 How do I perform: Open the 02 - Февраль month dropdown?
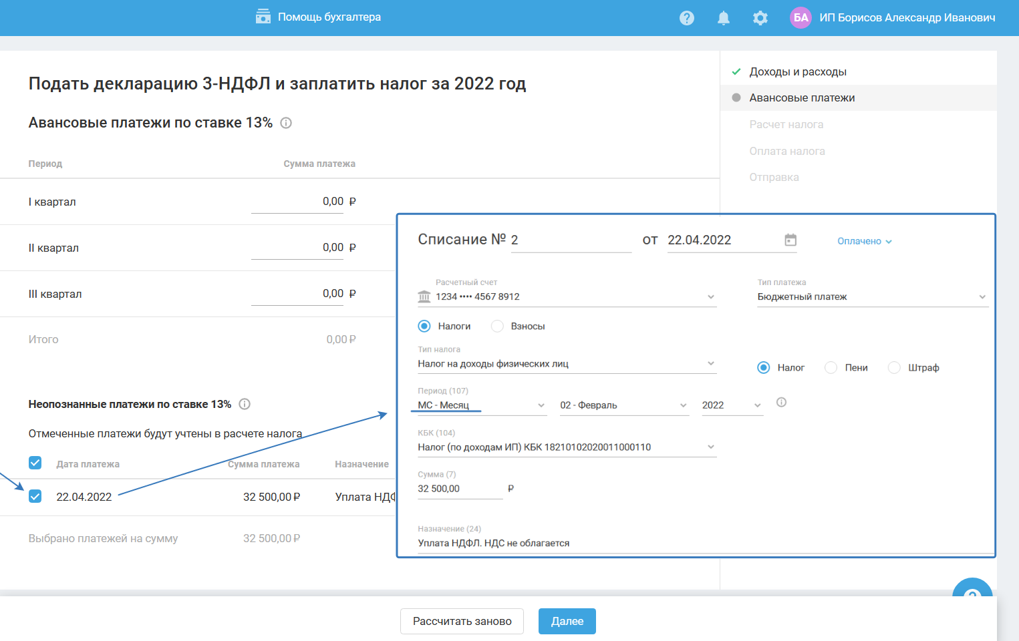point(624,405)
